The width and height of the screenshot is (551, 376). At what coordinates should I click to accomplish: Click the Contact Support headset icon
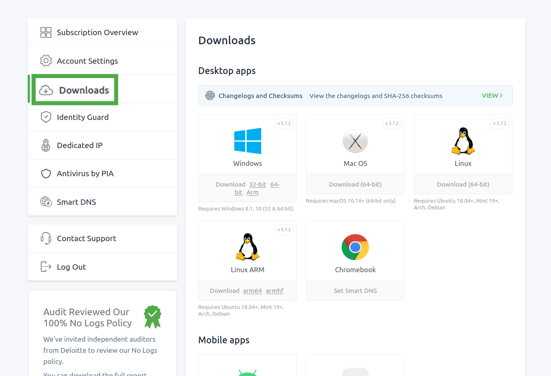46,238
